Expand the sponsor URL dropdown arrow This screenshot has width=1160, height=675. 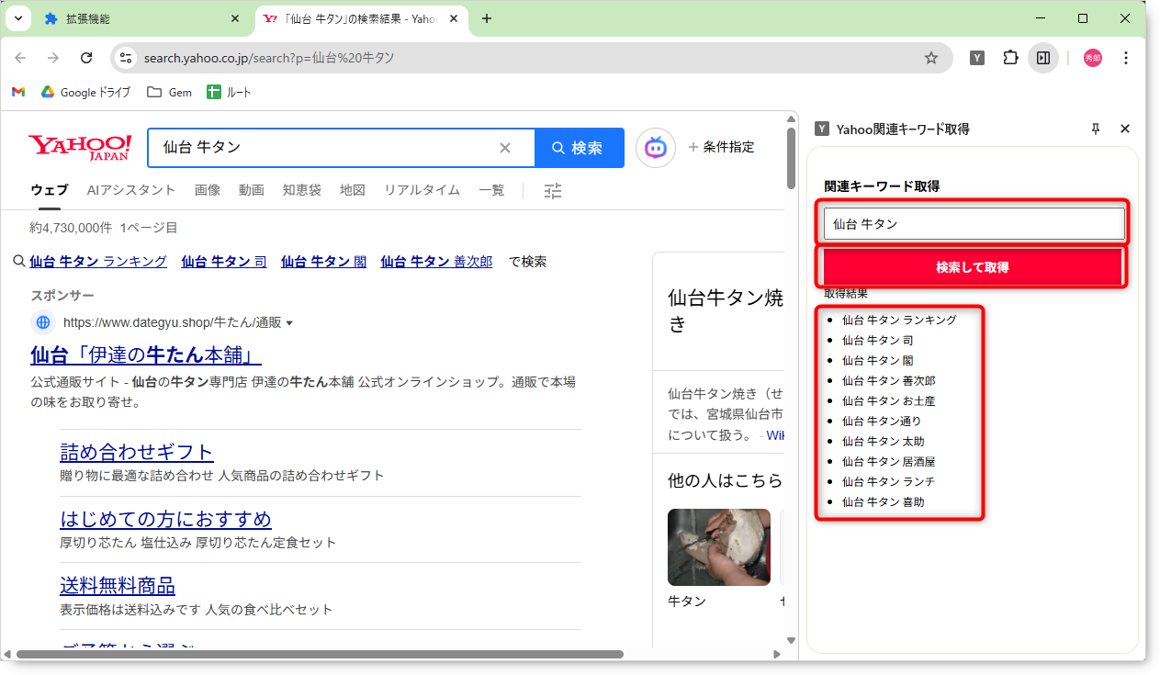click(289, 323)
